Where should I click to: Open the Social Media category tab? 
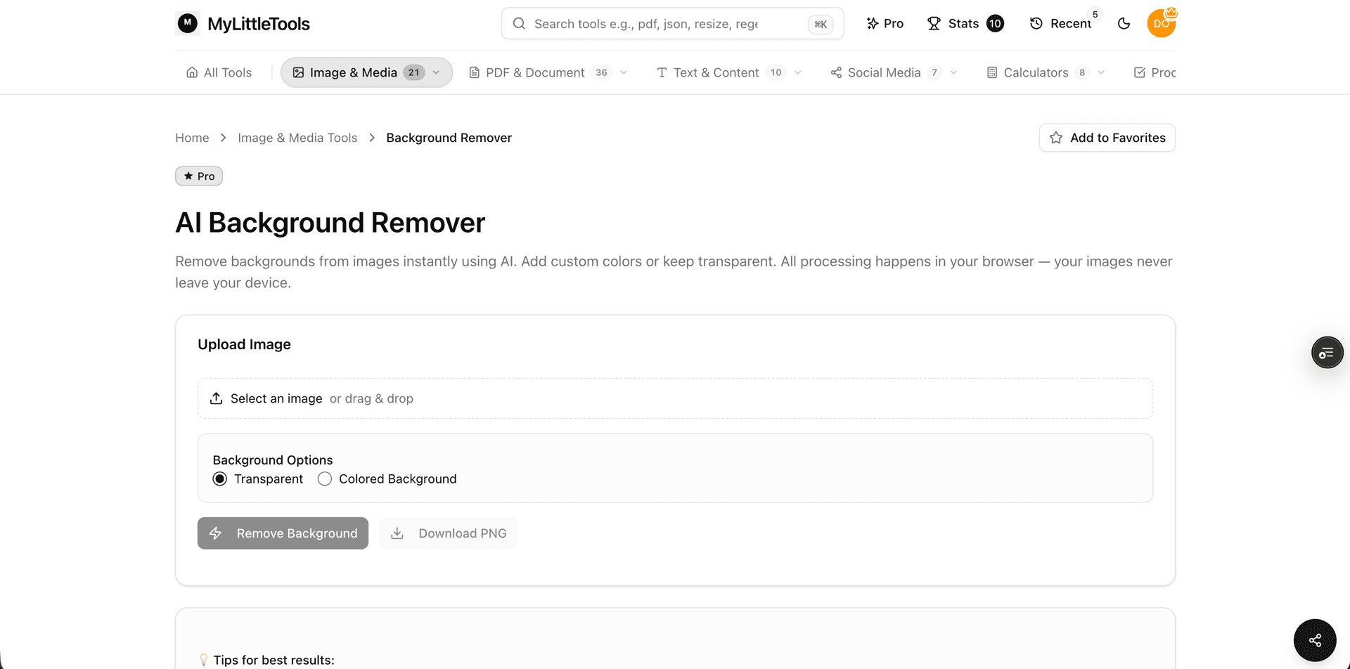click(894, 72)
